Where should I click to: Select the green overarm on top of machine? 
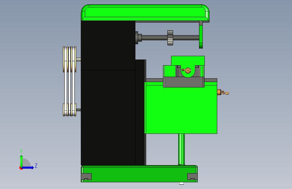(145, 13)
